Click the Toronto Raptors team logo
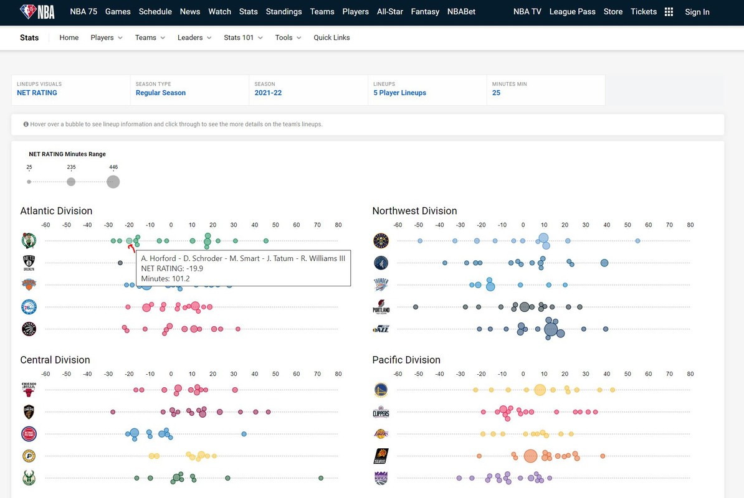The height and width of the screenshot is (498, 744). pyautogui.click(x=29, y=329)
